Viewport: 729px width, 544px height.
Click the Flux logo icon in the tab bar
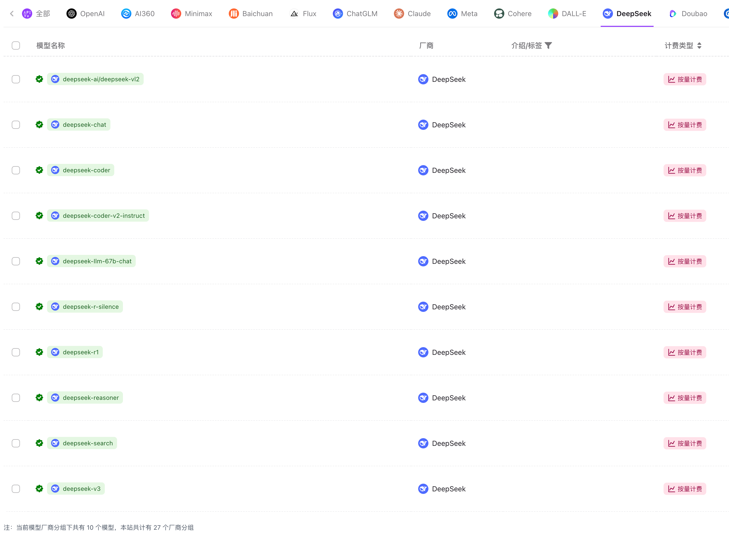point(294,14)
